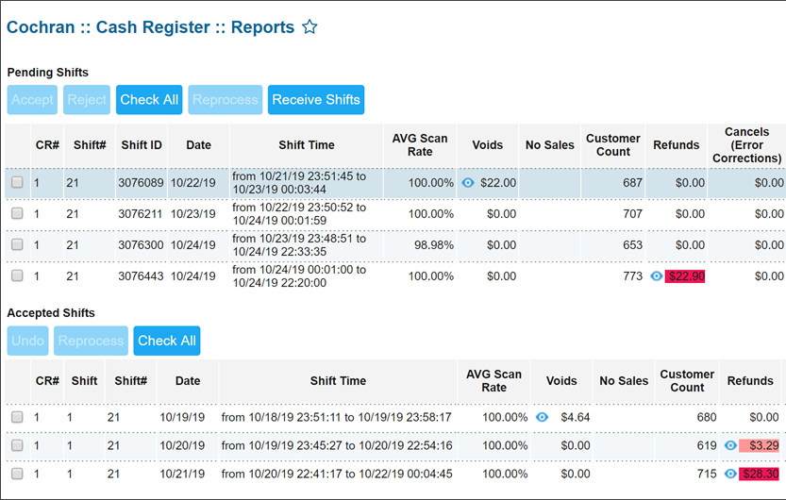The width and height of the screenshot is (786, 500).
Task: Click customer count 619
Action: (707, 445)
